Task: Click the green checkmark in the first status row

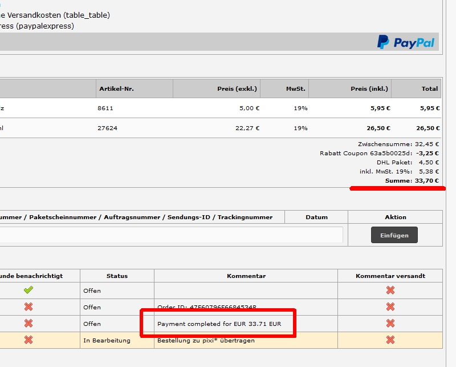Action: [28, 290]
